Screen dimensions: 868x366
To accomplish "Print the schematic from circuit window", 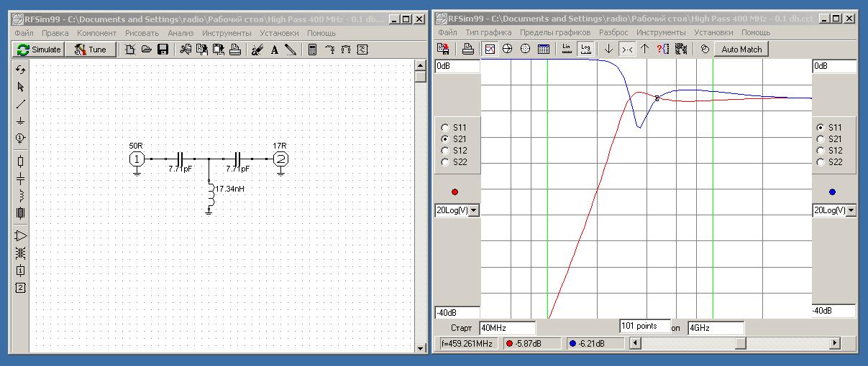I will point(234,50).
